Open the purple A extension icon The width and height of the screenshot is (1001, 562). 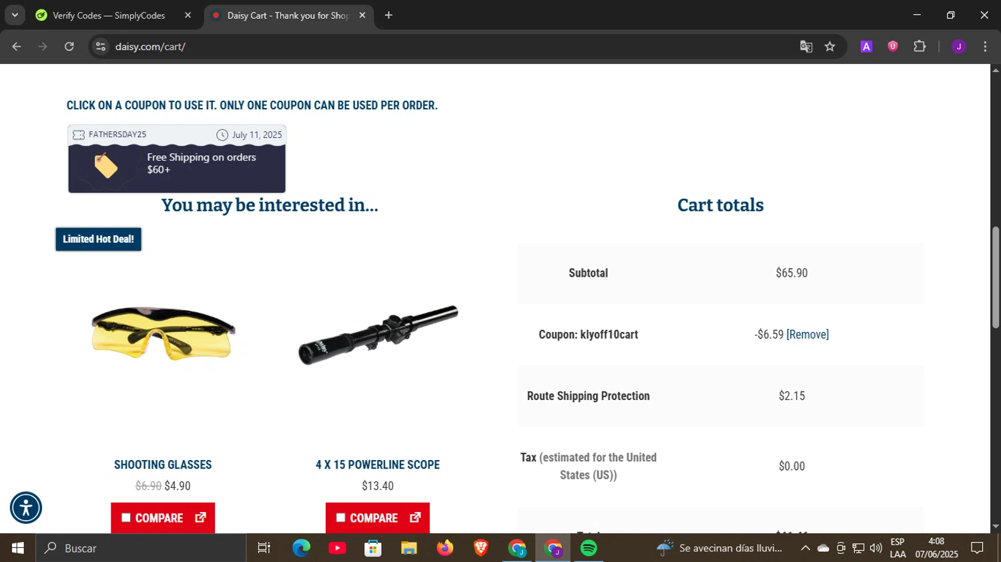(866, 46)
